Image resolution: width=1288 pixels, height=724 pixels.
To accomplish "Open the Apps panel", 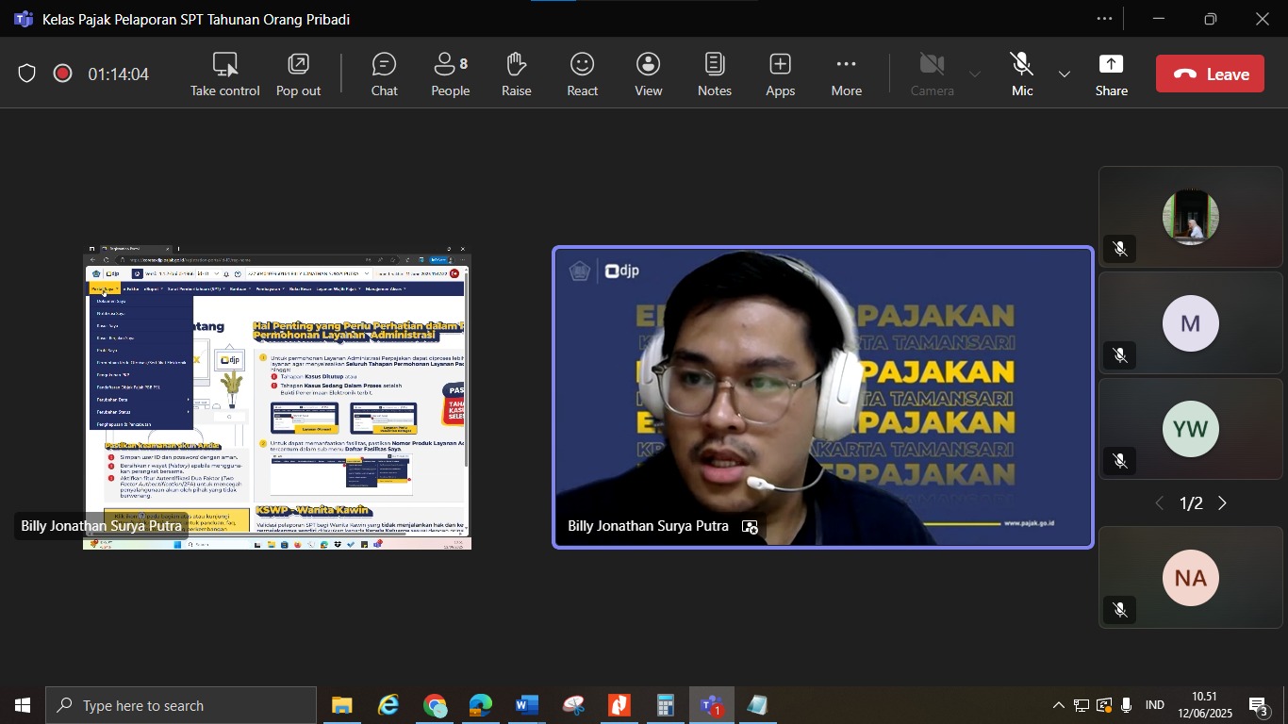I will click(780, 74).
